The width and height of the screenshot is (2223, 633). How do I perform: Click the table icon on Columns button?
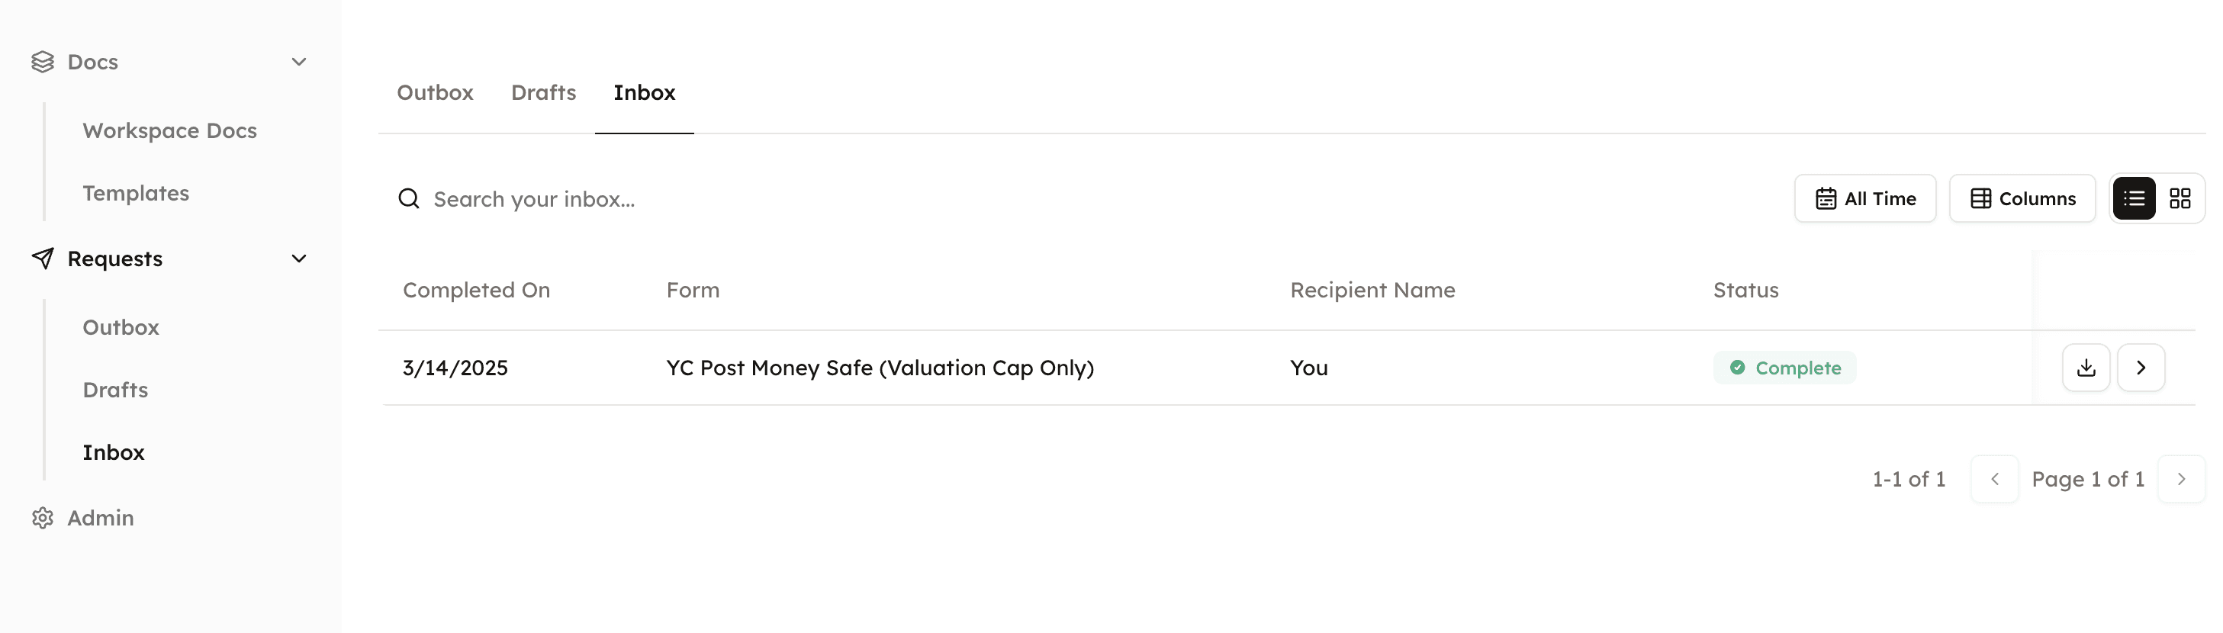coord(1980,199)
